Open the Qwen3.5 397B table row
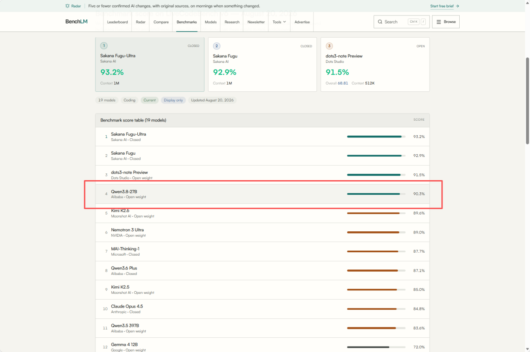 click(262, 328)
